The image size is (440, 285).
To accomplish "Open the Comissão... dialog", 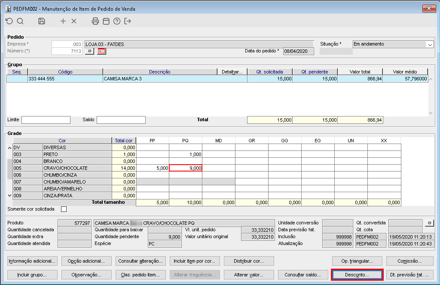I will tap(409, 261).
